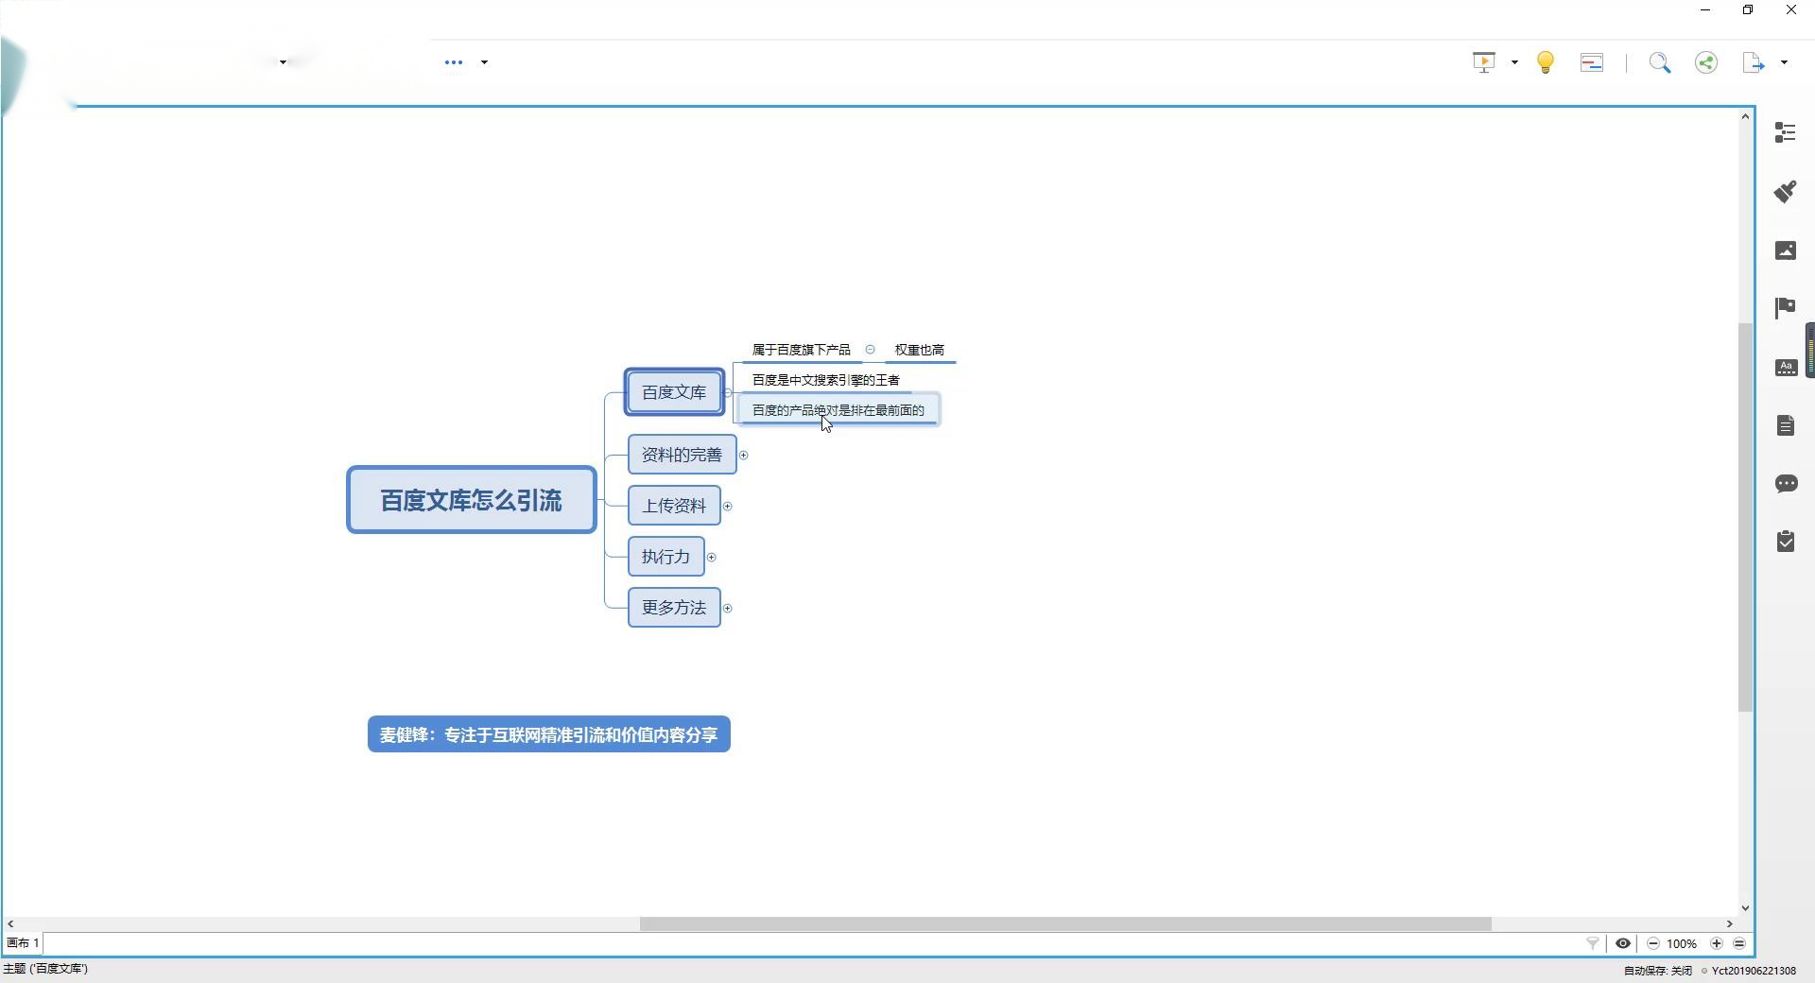Viewport: 1815px width, 983px height.
Task: Click the side panel collapse handle
Action: [x=1810, y=350]
